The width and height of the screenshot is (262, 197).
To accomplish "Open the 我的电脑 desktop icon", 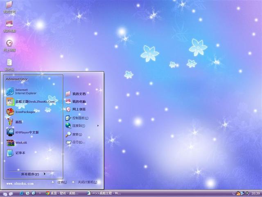I will point(9,26).
